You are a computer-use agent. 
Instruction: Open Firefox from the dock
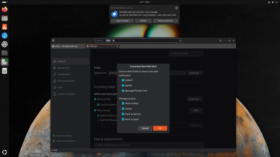pyautogui.click(x=4, y=9)
